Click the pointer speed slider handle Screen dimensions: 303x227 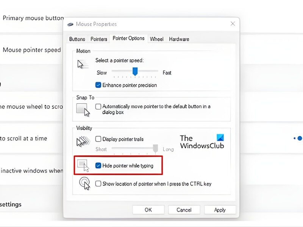[134, 71]
